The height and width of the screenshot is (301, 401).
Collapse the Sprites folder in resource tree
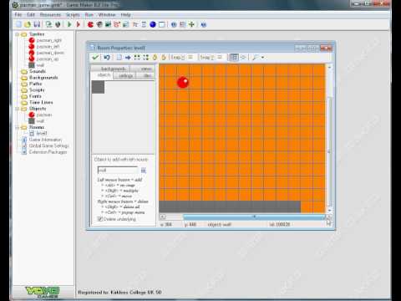[x=17, y=34]
